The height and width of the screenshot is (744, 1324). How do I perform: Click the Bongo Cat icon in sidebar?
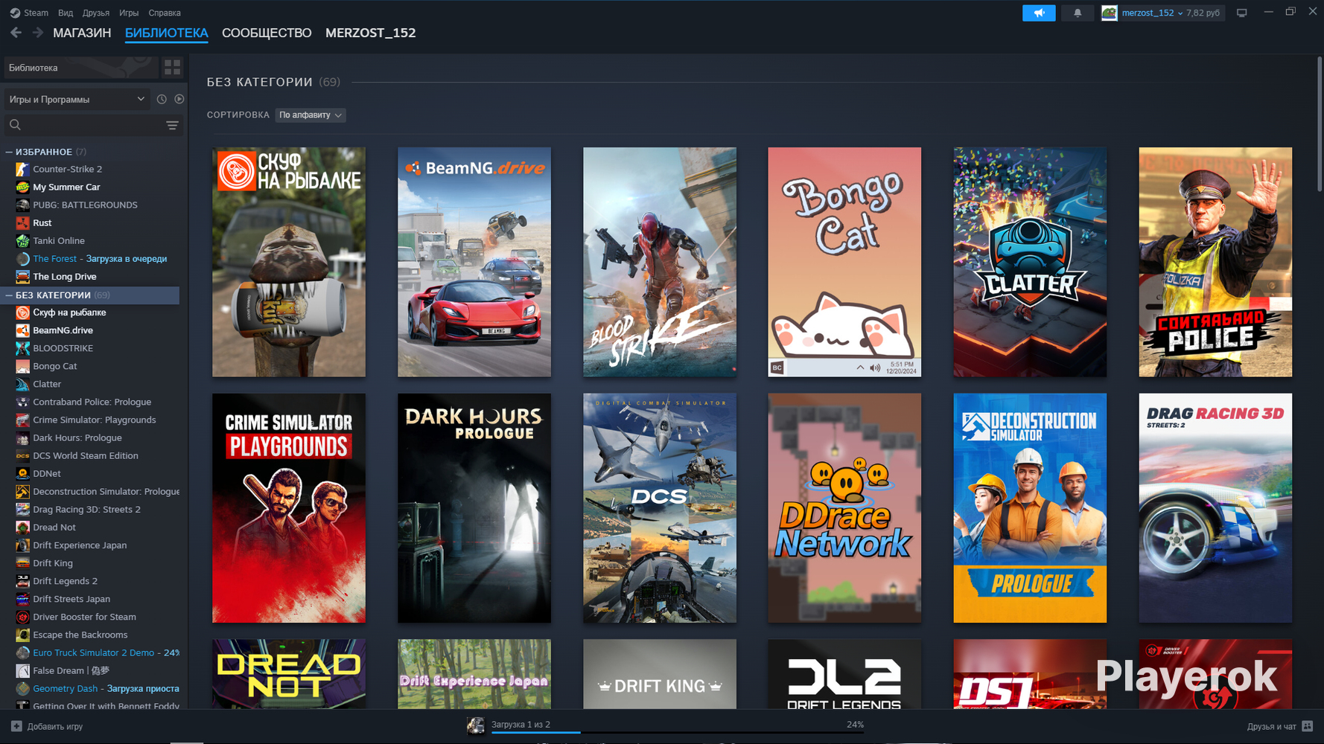pos(22,366)
